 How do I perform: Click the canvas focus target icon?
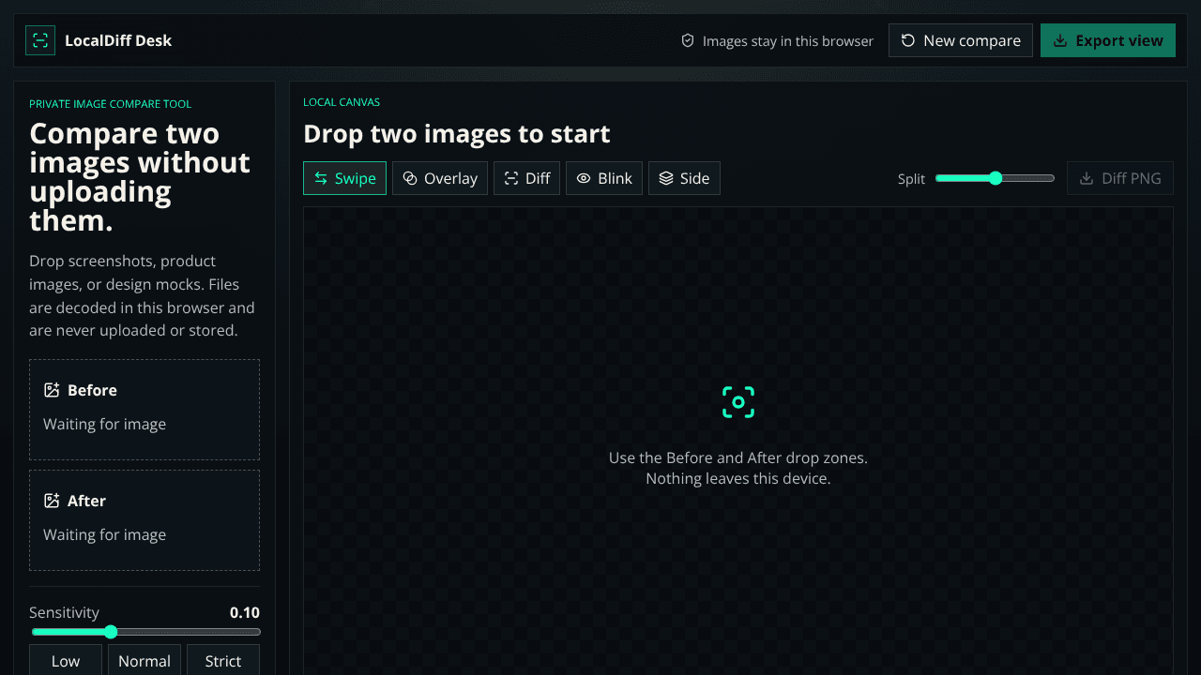pos(738,402)
